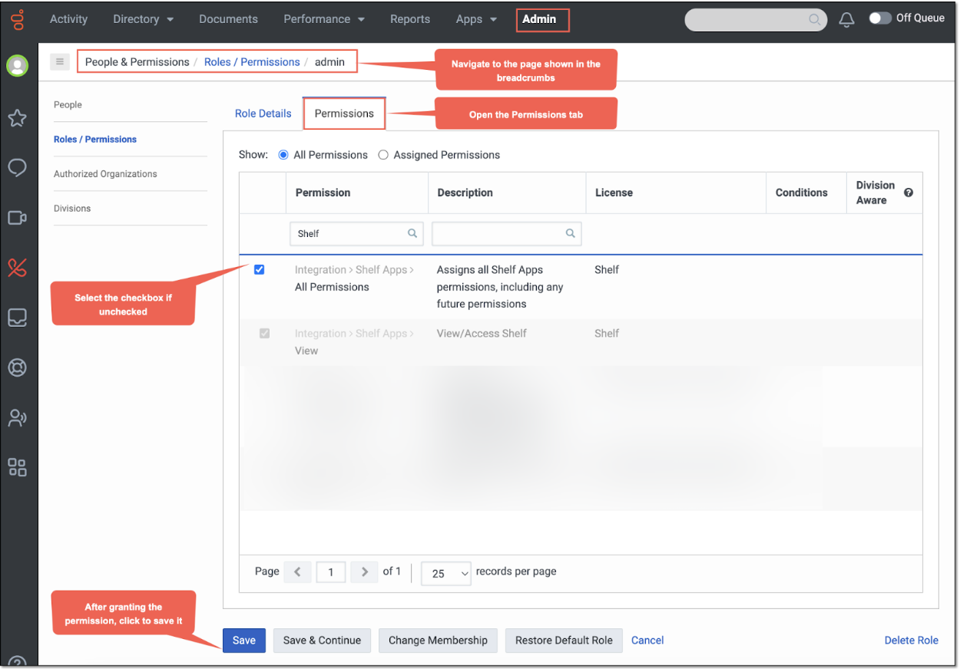Toggle the Off Queue switch

click(880, 18)
